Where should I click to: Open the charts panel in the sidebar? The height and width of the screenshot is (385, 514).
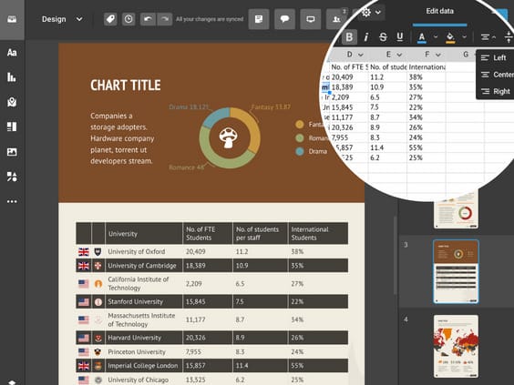click(12, 77)
